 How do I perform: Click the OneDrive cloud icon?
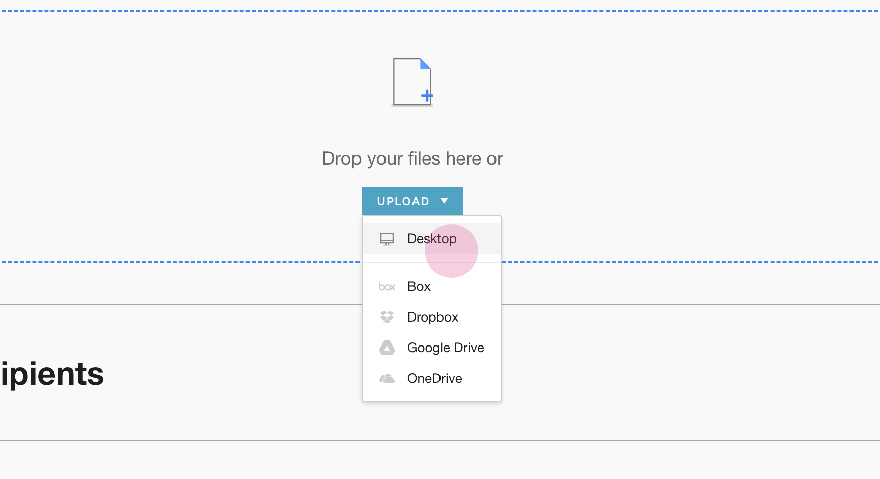pyautogui.click(x=387, y=378)
